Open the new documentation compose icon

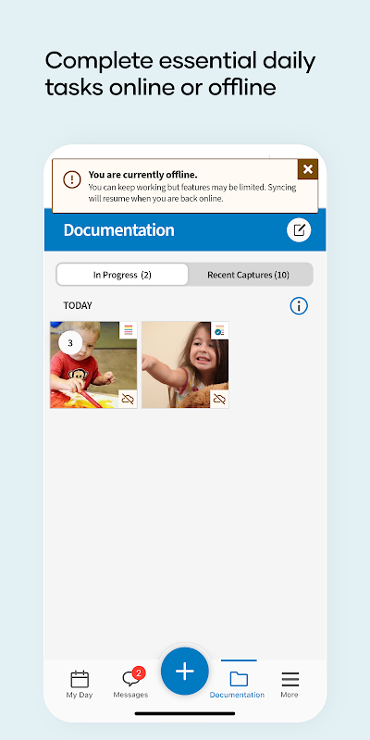click(299, 230)
